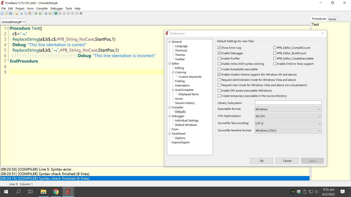351x197 pixels.
Task: Select Import/Export in the preferences tree
Action: pyautogui.click(x=180, y=142)
